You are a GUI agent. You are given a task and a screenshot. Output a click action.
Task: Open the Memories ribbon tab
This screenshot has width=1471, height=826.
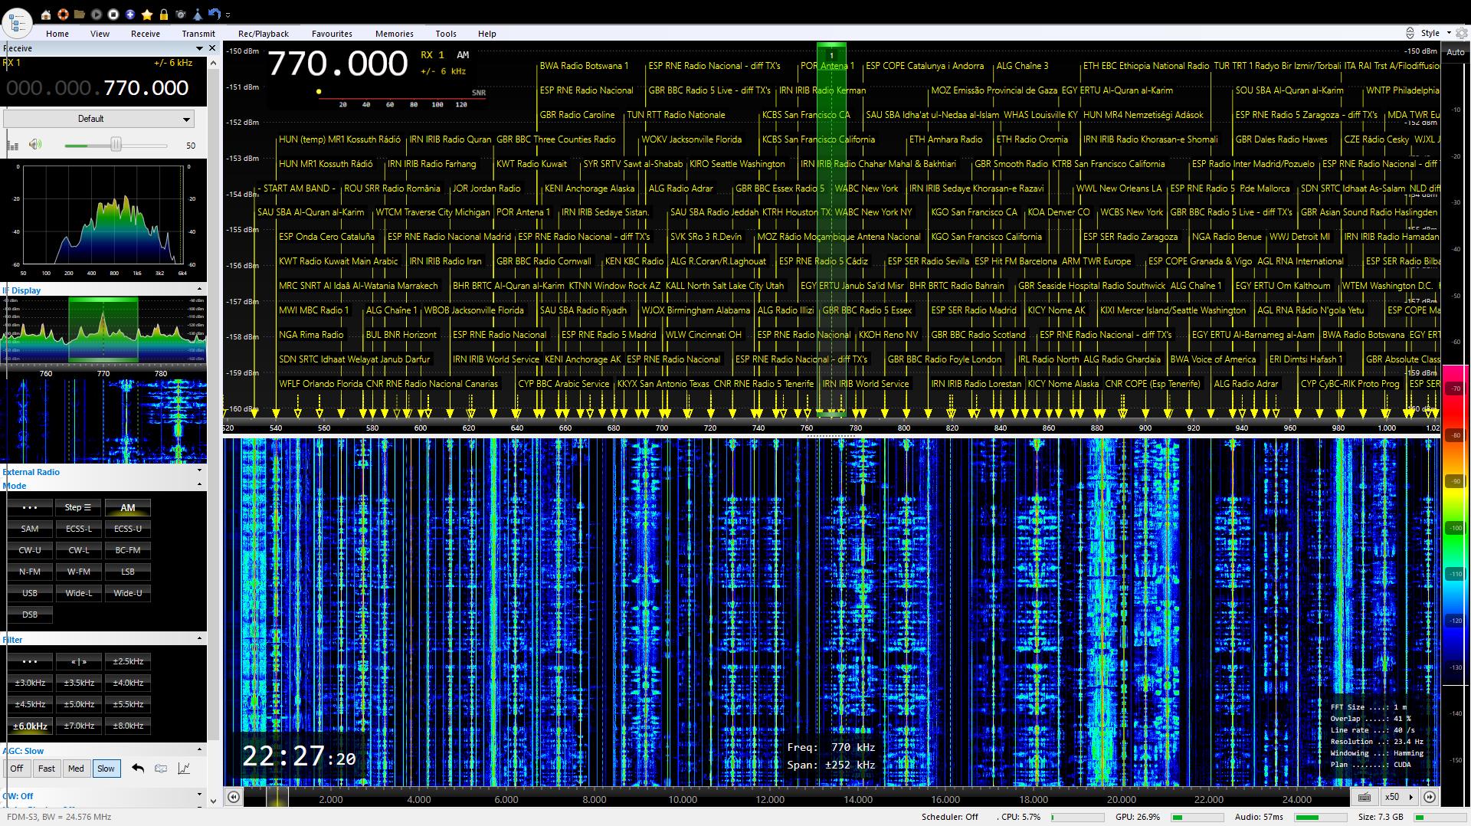[394, 34]
